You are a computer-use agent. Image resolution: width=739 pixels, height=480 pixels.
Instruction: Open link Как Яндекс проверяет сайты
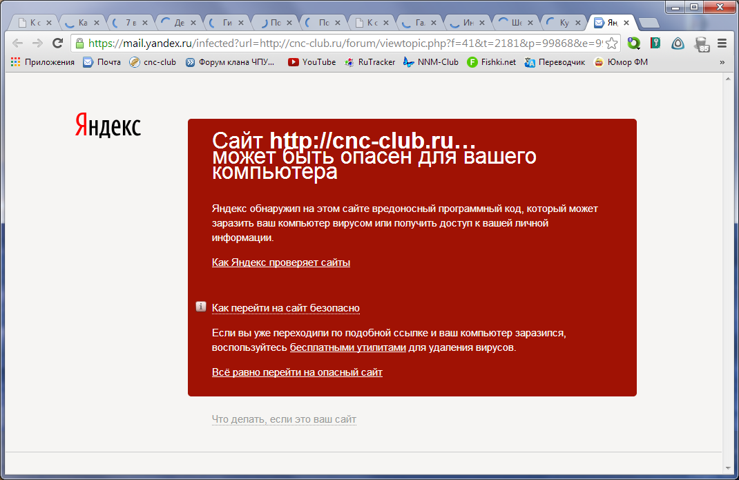coord(281,262)
